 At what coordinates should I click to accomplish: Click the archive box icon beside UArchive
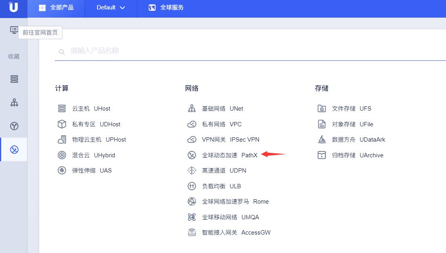(x=322, y=155)
